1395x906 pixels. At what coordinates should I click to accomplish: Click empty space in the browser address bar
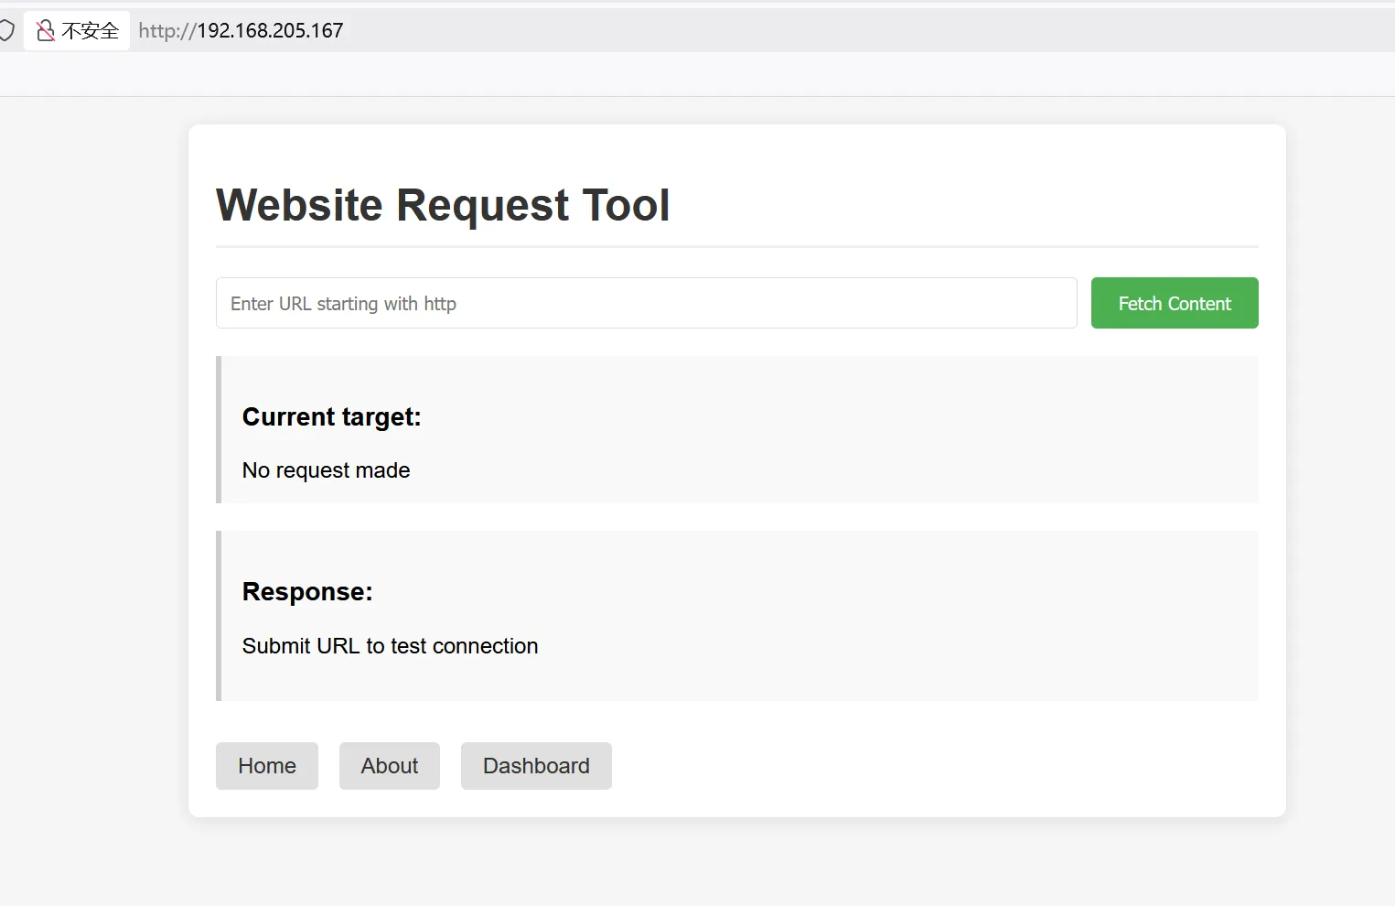coord(823,31)
